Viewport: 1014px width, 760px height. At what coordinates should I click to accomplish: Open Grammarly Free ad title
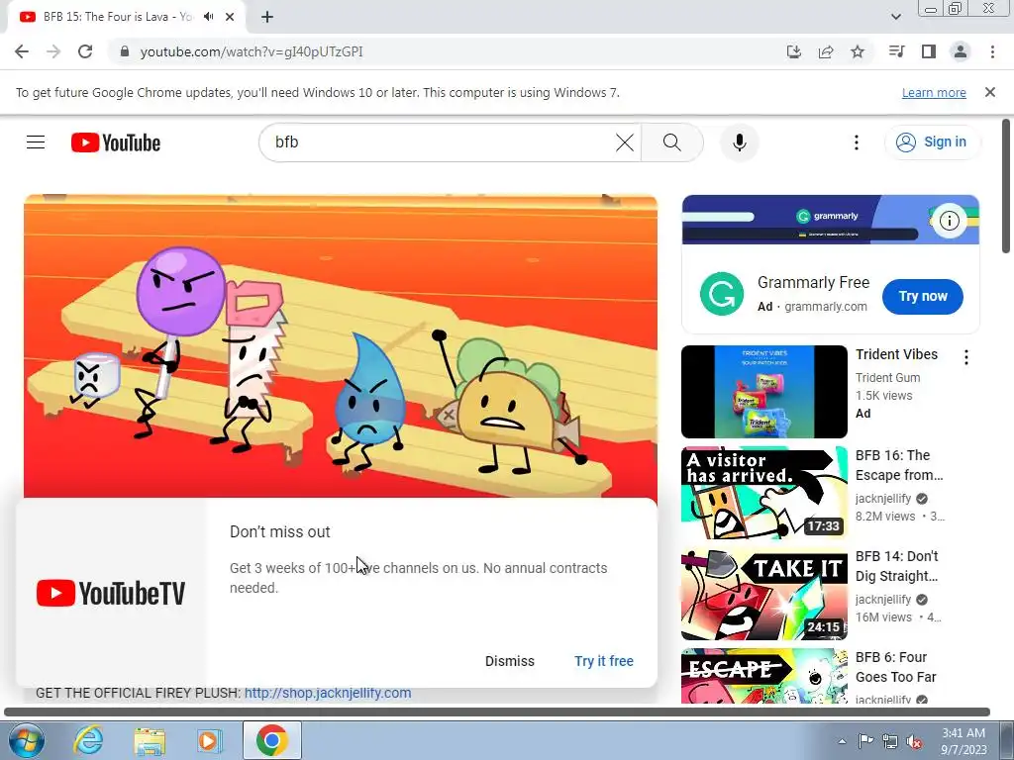pos(814,282)
